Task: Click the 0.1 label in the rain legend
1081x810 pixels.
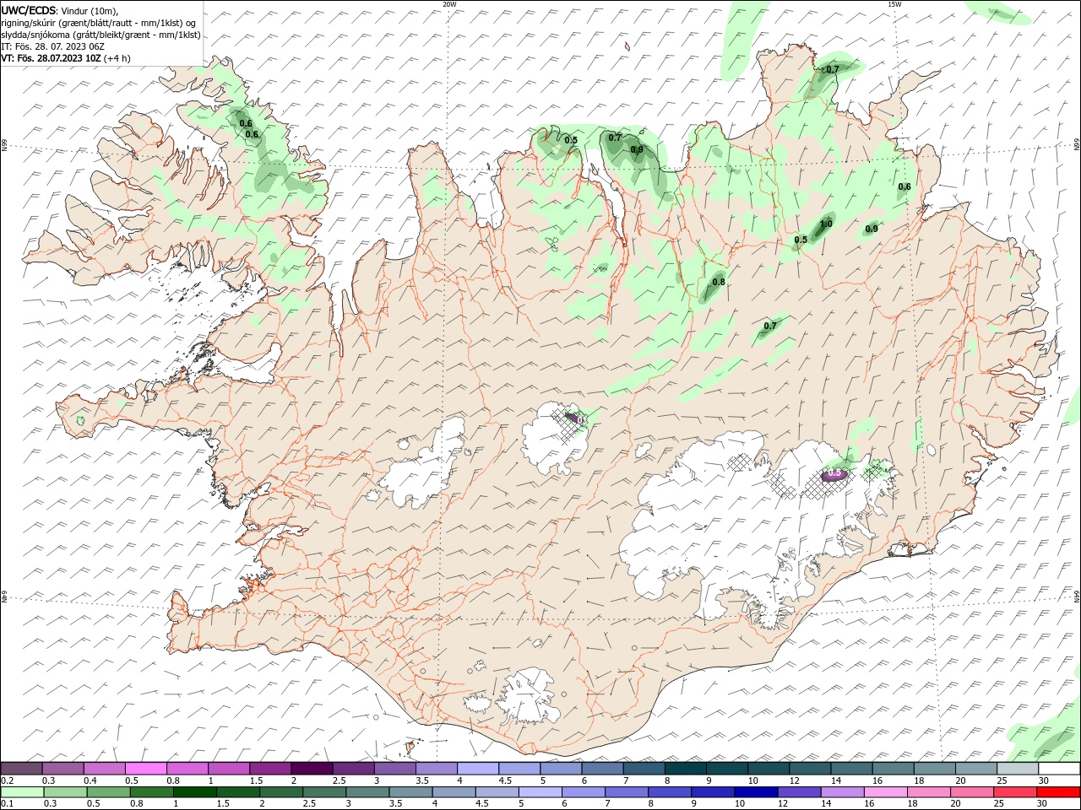Action: tap(7, 804)
